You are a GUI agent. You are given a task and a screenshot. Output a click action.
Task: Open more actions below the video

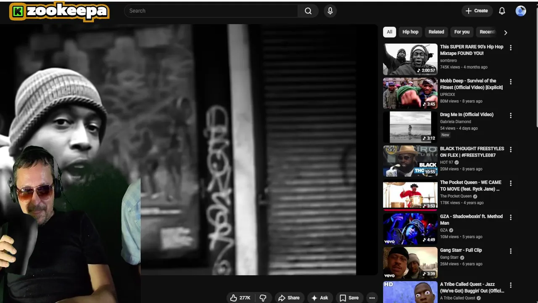pos(372,298)
